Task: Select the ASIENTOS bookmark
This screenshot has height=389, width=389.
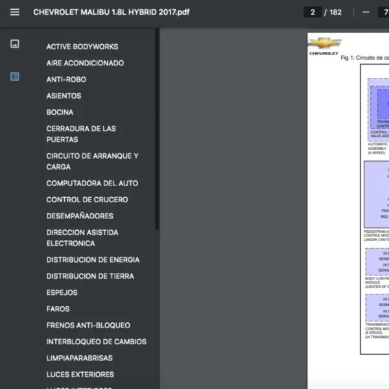Action: [x=64, y=96]
